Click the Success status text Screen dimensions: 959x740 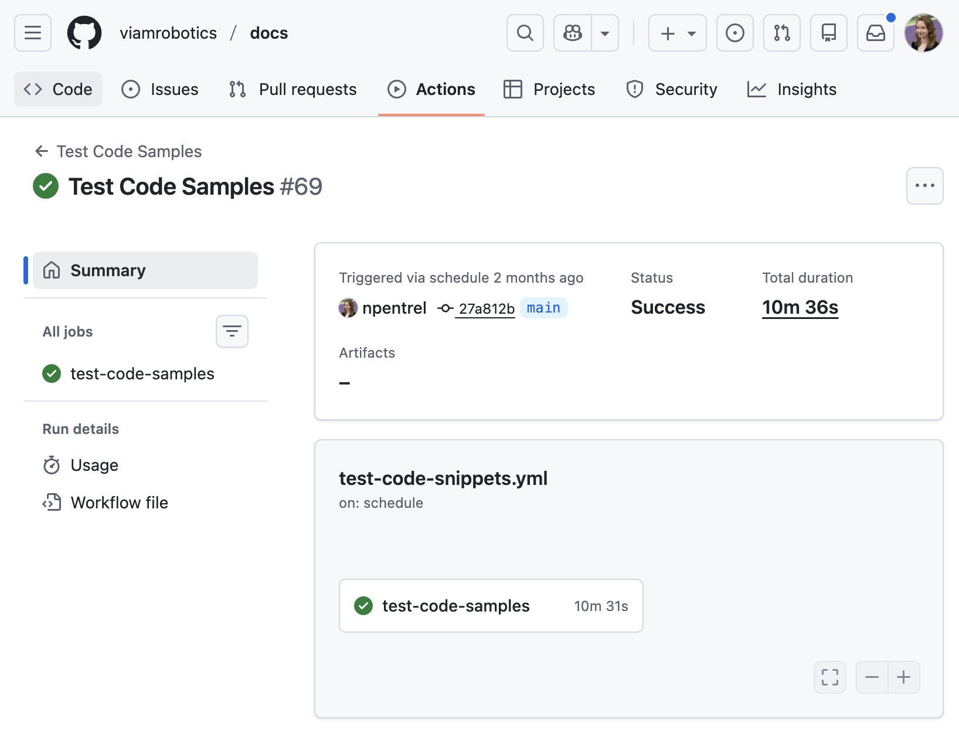pyautogui.click(x=668, y=307)
